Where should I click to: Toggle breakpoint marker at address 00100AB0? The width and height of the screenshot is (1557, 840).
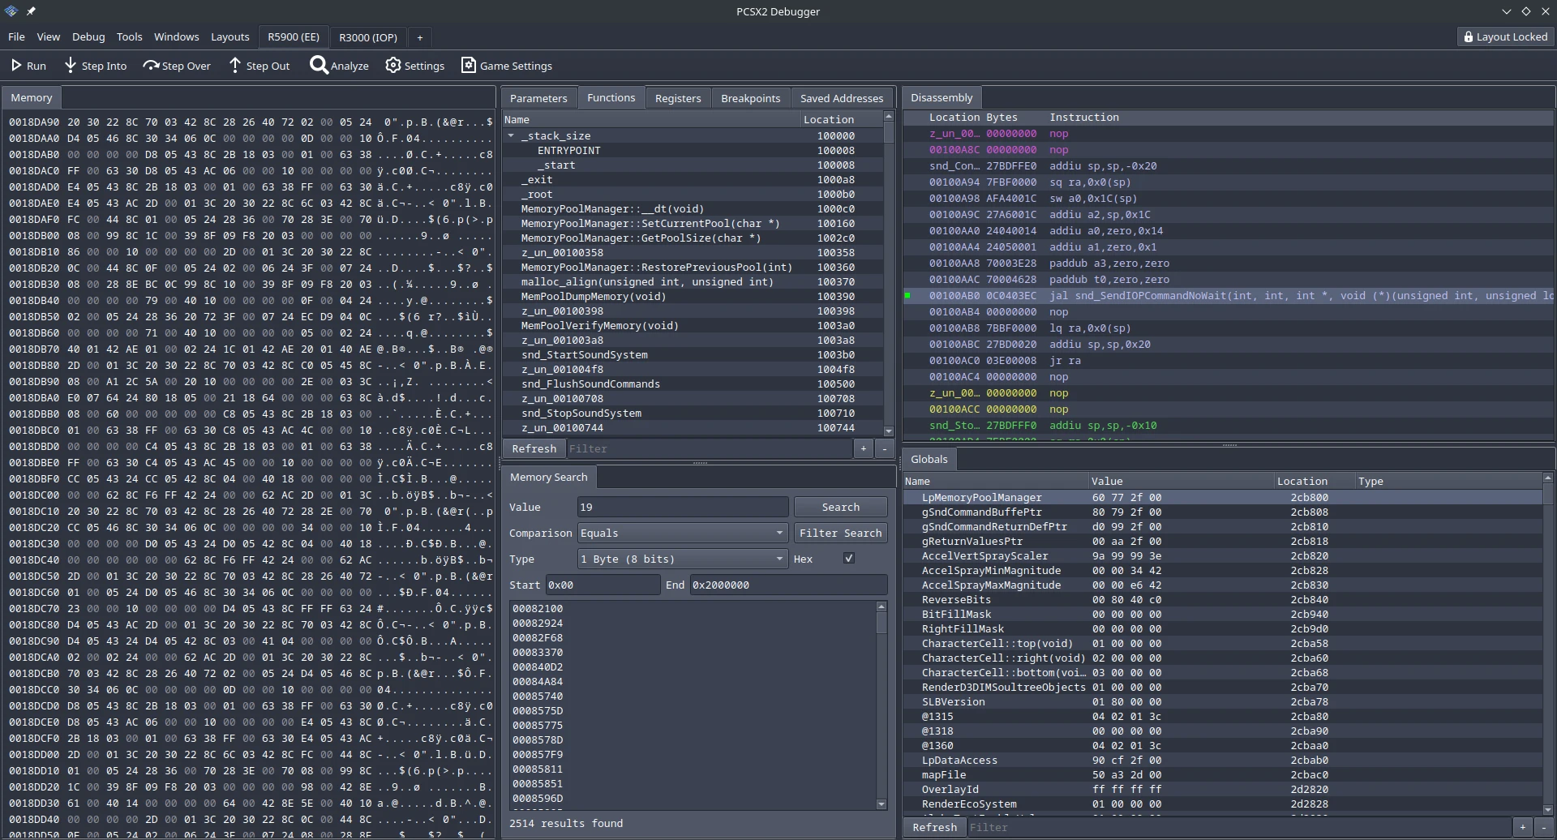(x=907, y=296)
